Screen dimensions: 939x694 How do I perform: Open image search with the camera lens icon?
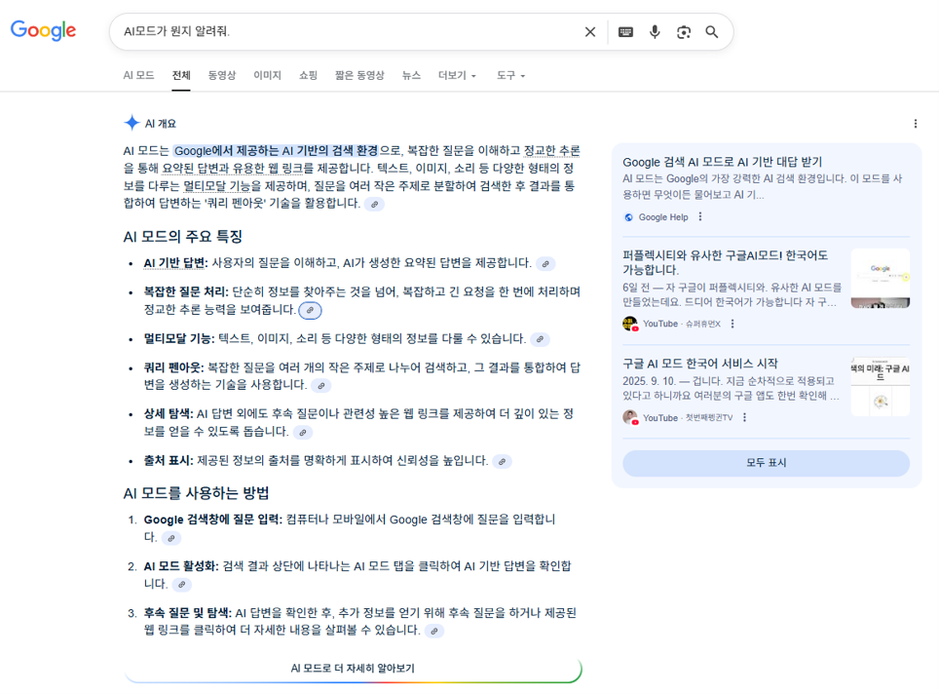pos(683,32)
